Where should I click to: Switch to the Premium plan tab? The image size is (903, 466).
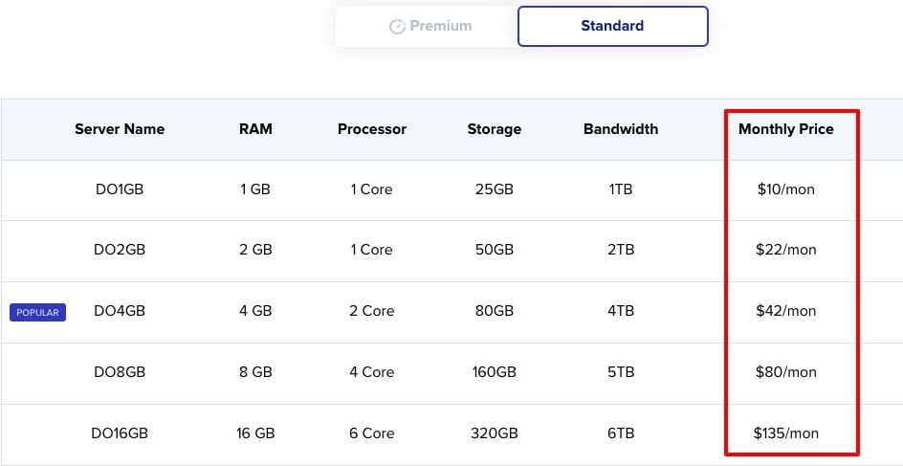click(427, 26)
